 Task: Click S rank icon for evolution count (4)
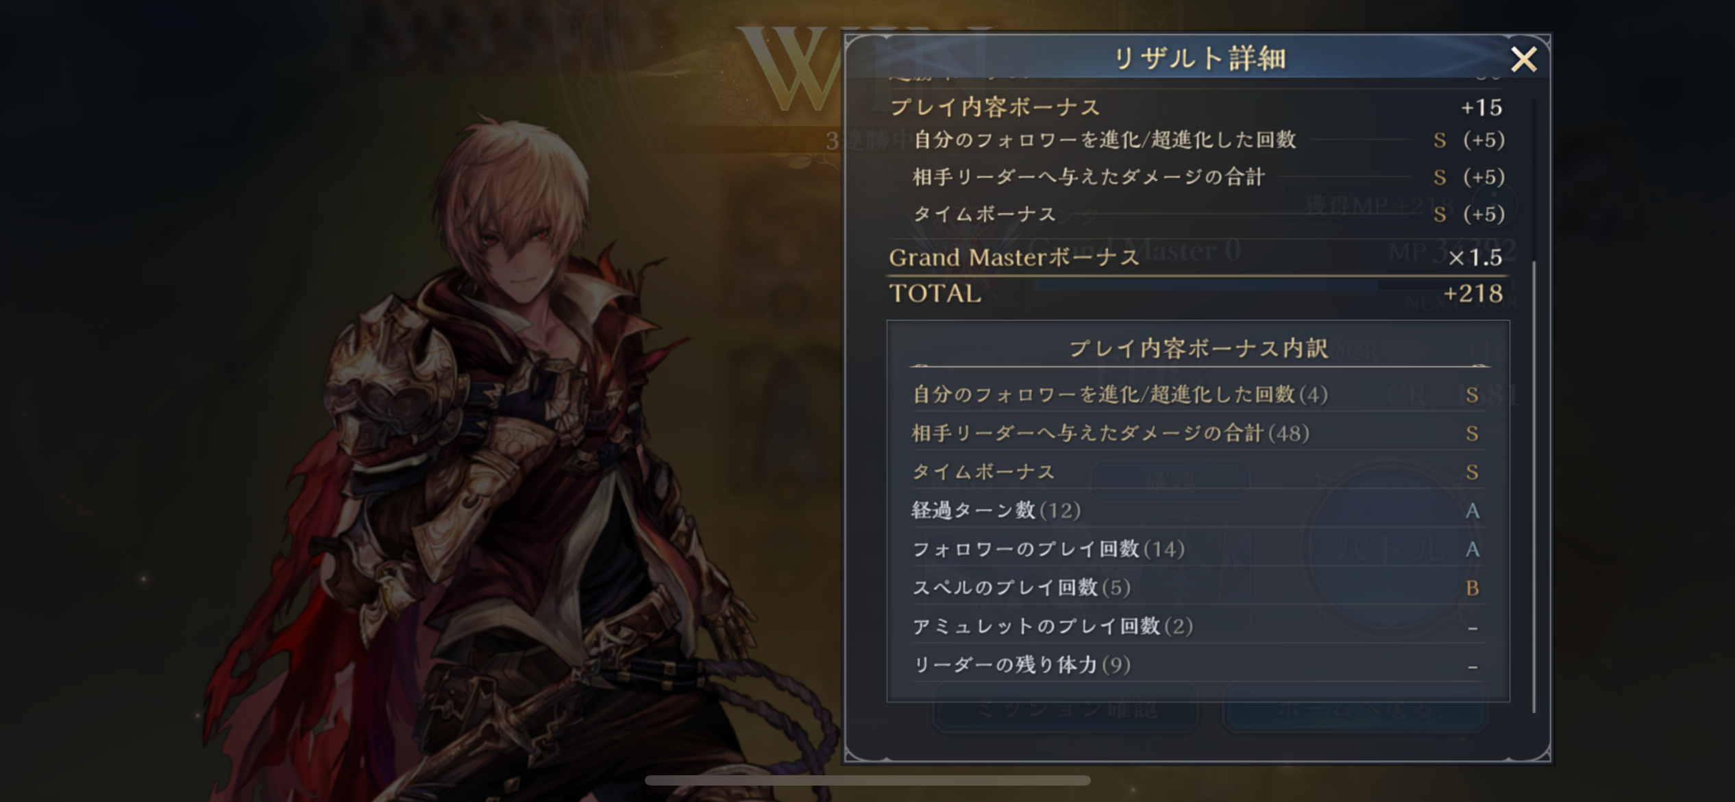(1472, 395)
